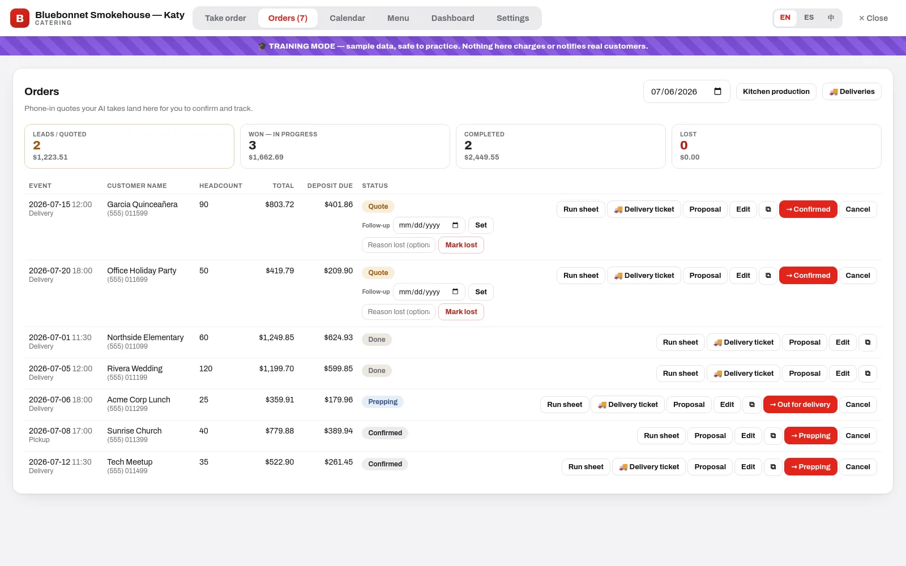The width and height of the screenshot is (906, 566).
Task: Switch to the Dashboard tab
Action: point(452,18)
